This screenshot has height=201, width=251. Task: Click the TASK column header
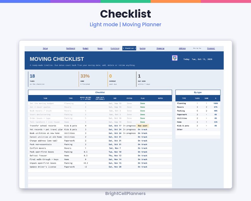(x=45, y=98)
